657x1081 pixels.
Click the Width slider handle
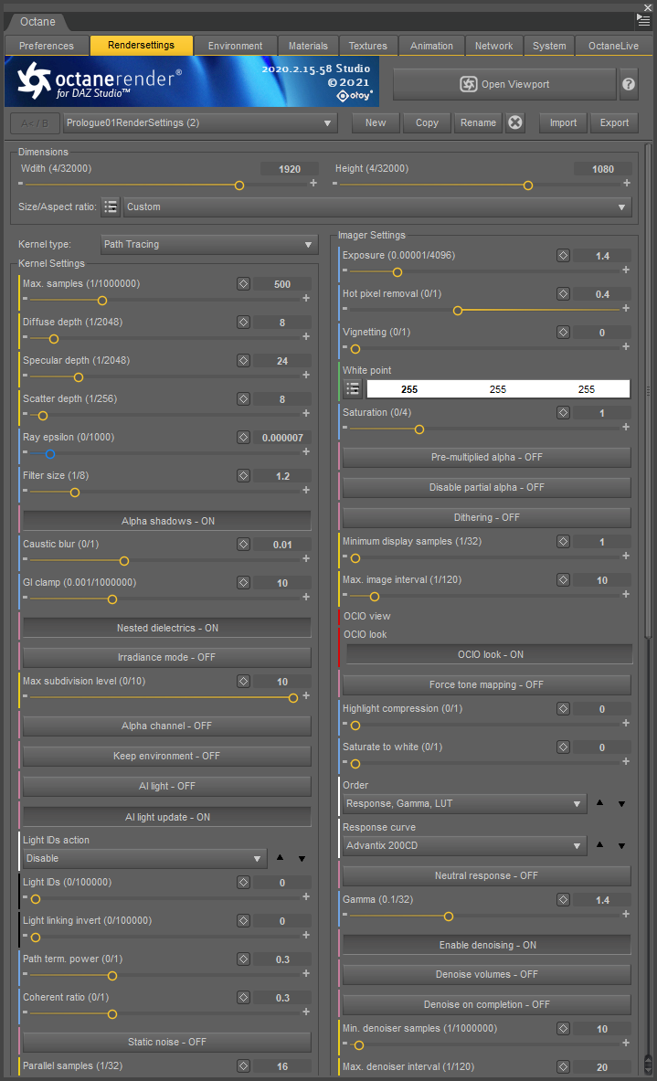point(239,185)
